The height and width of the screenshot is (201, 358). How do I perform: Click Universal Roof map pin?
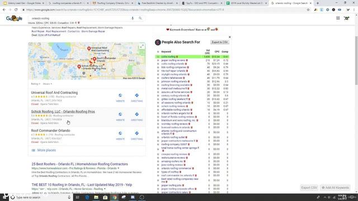(x=89, y=49)
